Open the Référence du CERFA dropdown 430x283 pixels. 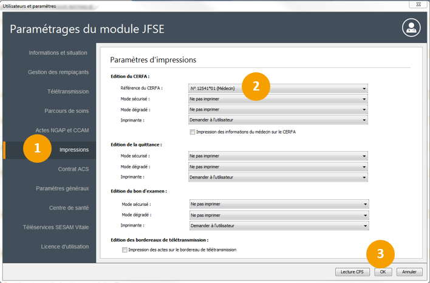(278, 89)
